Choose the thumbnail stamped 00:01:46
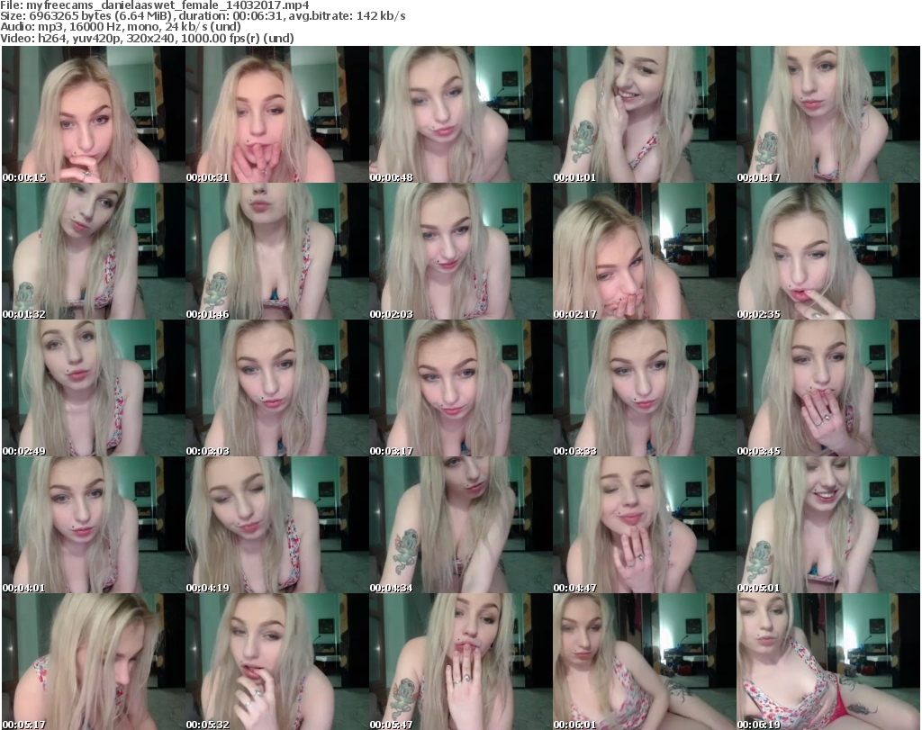This screenshot has width=922, height=730. point(277,251)
